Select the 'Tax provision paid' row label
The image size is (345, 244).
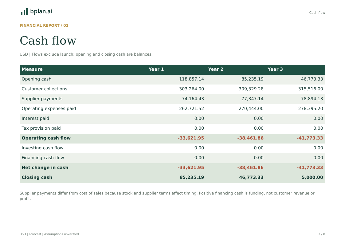point(41,128)
